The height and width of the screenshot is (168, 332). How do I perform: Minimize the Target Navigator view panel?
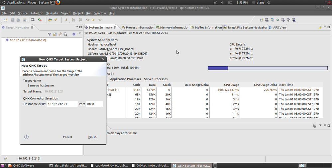[x=77, y=27]
